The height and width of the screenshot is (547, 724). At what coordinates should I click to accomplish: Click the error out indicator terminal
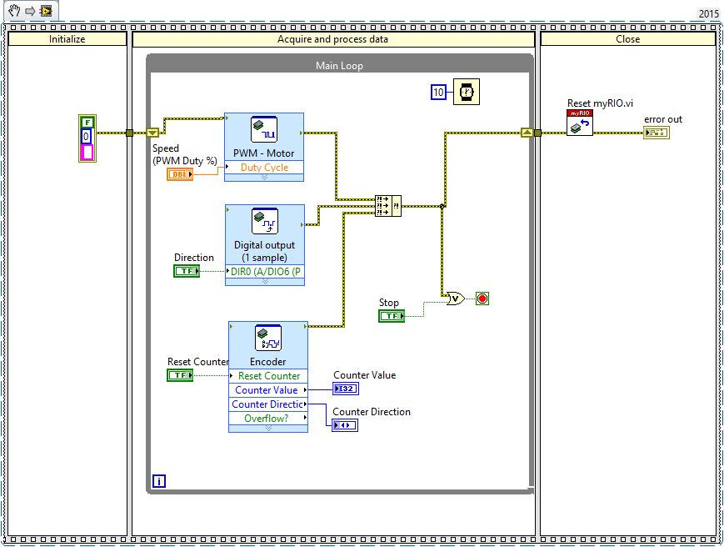657,133
